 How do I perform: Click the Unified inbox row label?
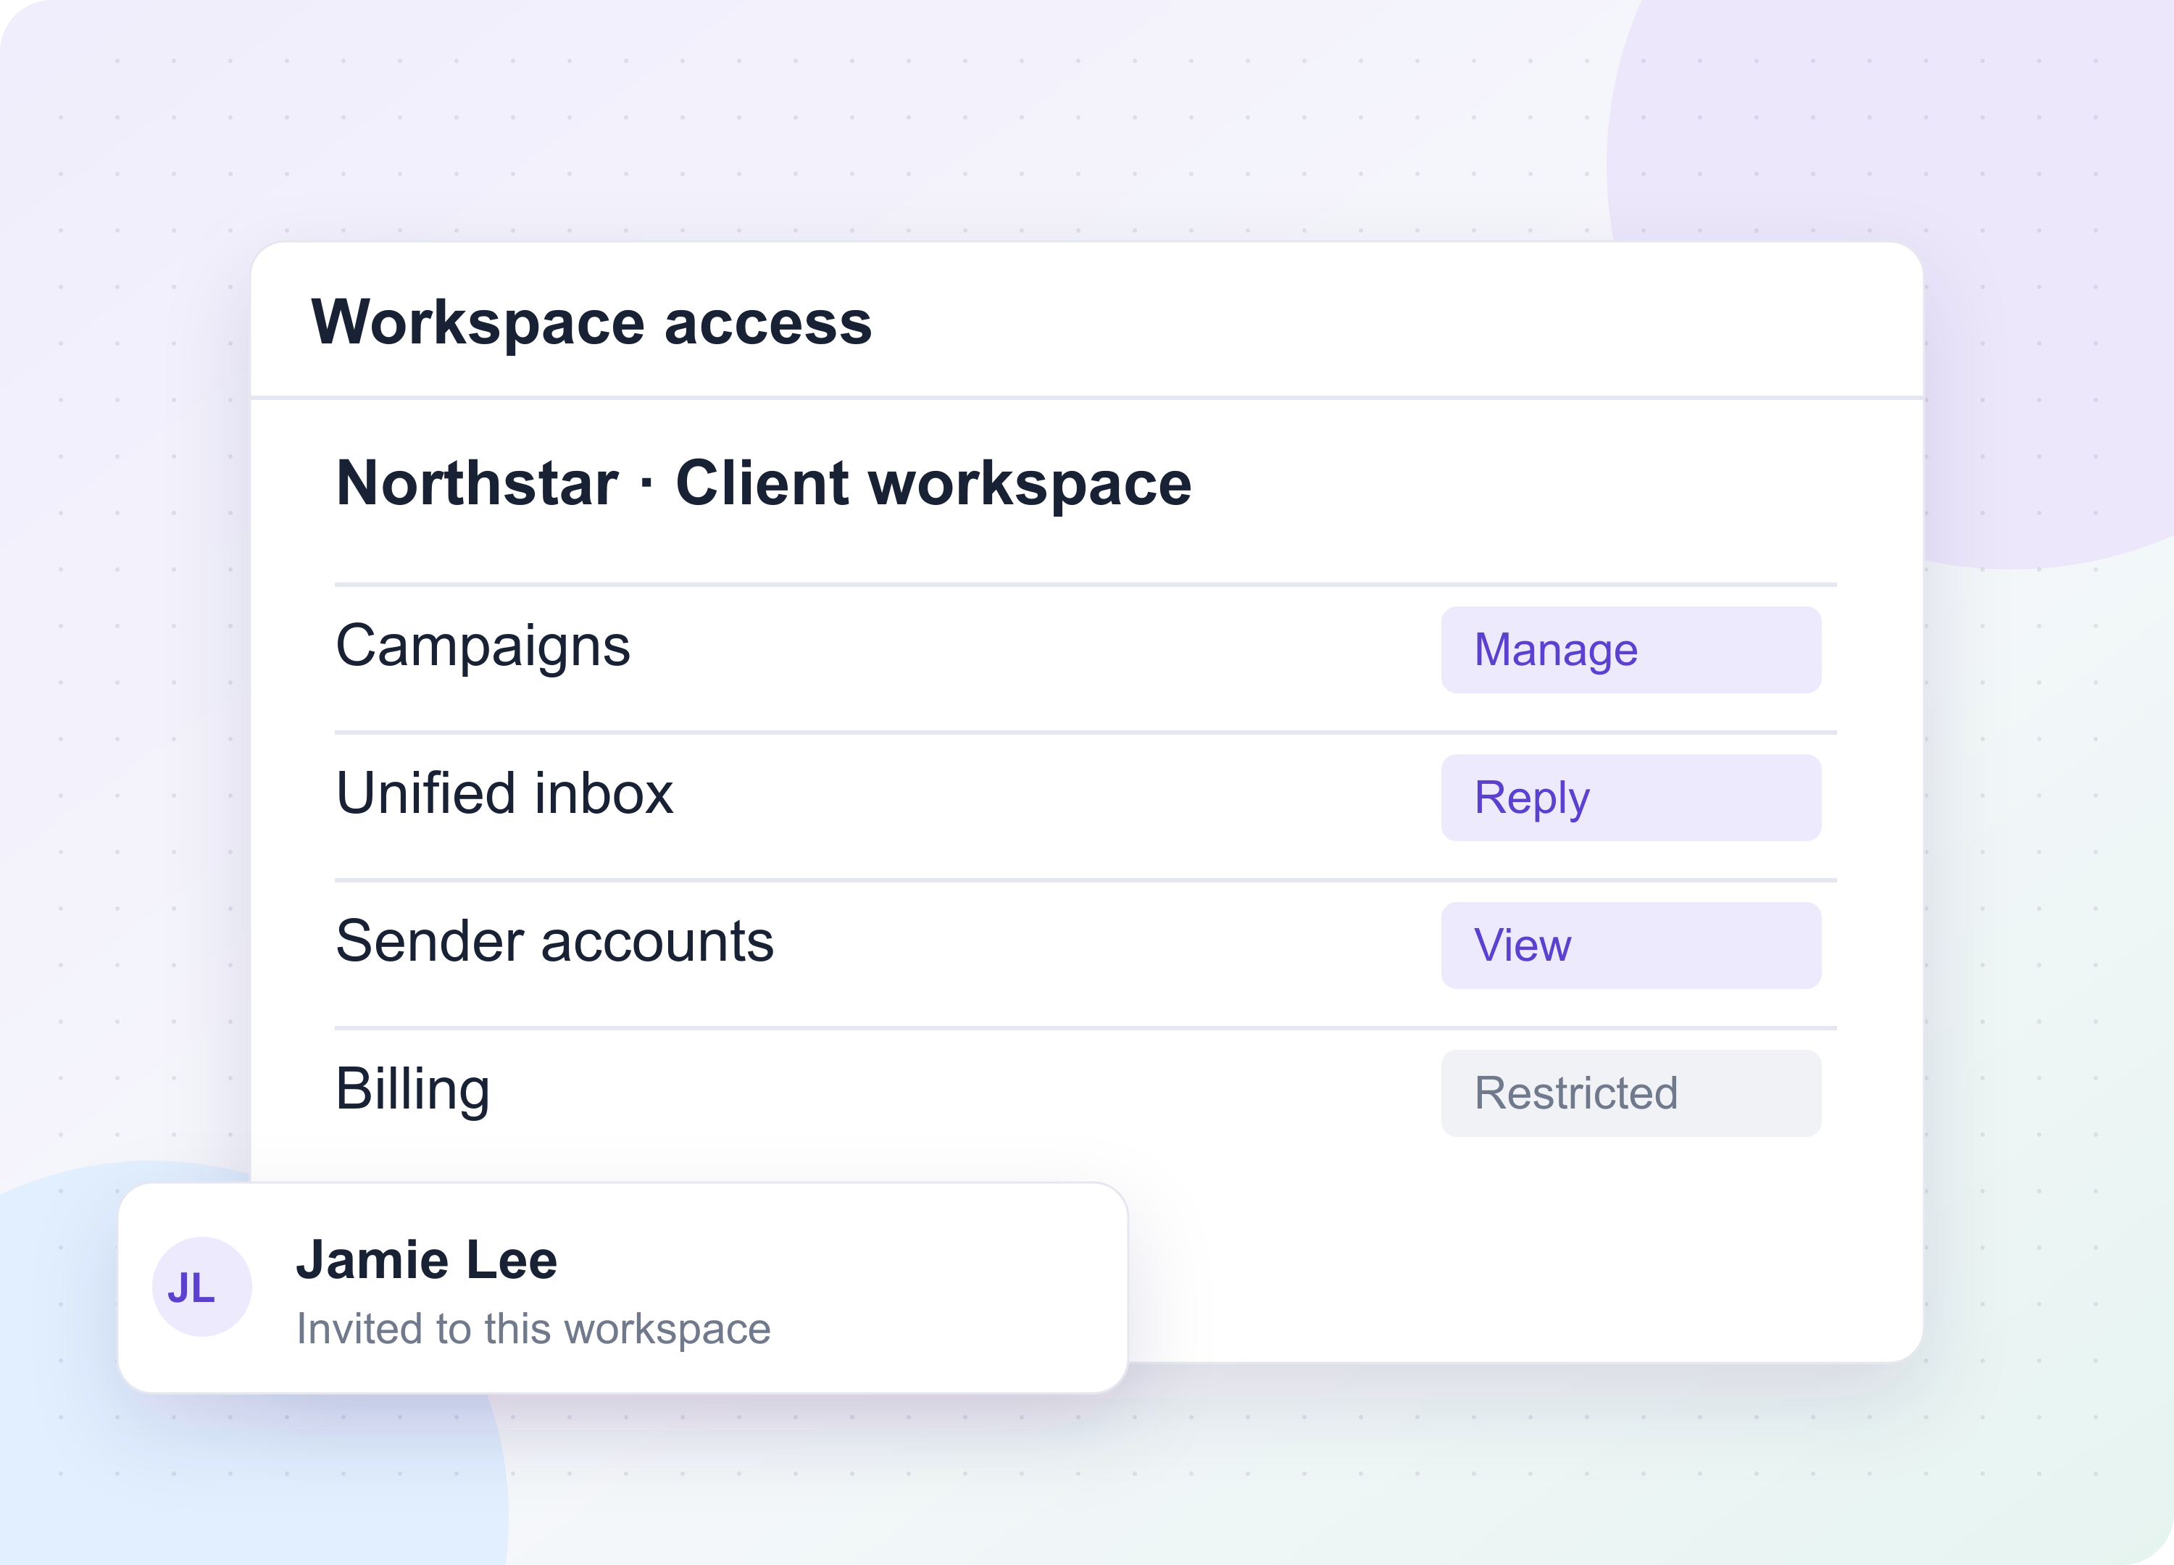point(504,793)
